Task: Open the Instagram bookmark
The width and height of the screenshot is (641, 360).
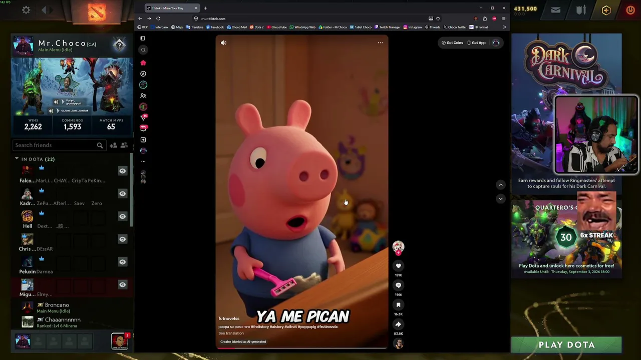Action: click(413, 27)
